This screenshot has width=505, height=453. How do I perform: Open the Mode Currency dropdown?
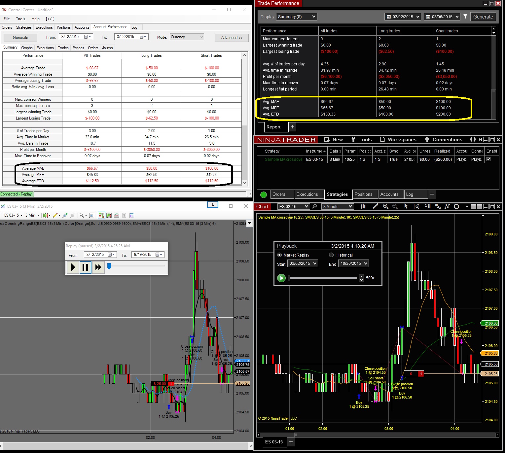pos(187,37)
